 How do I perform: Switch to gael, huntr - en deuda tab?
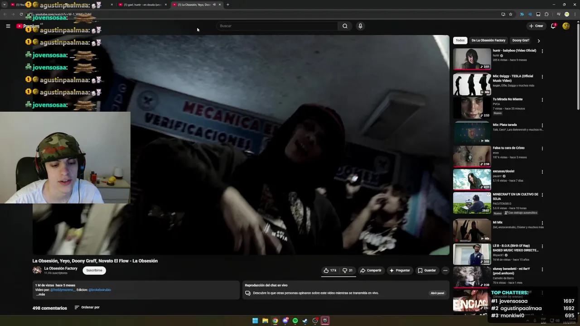point(142,5)
